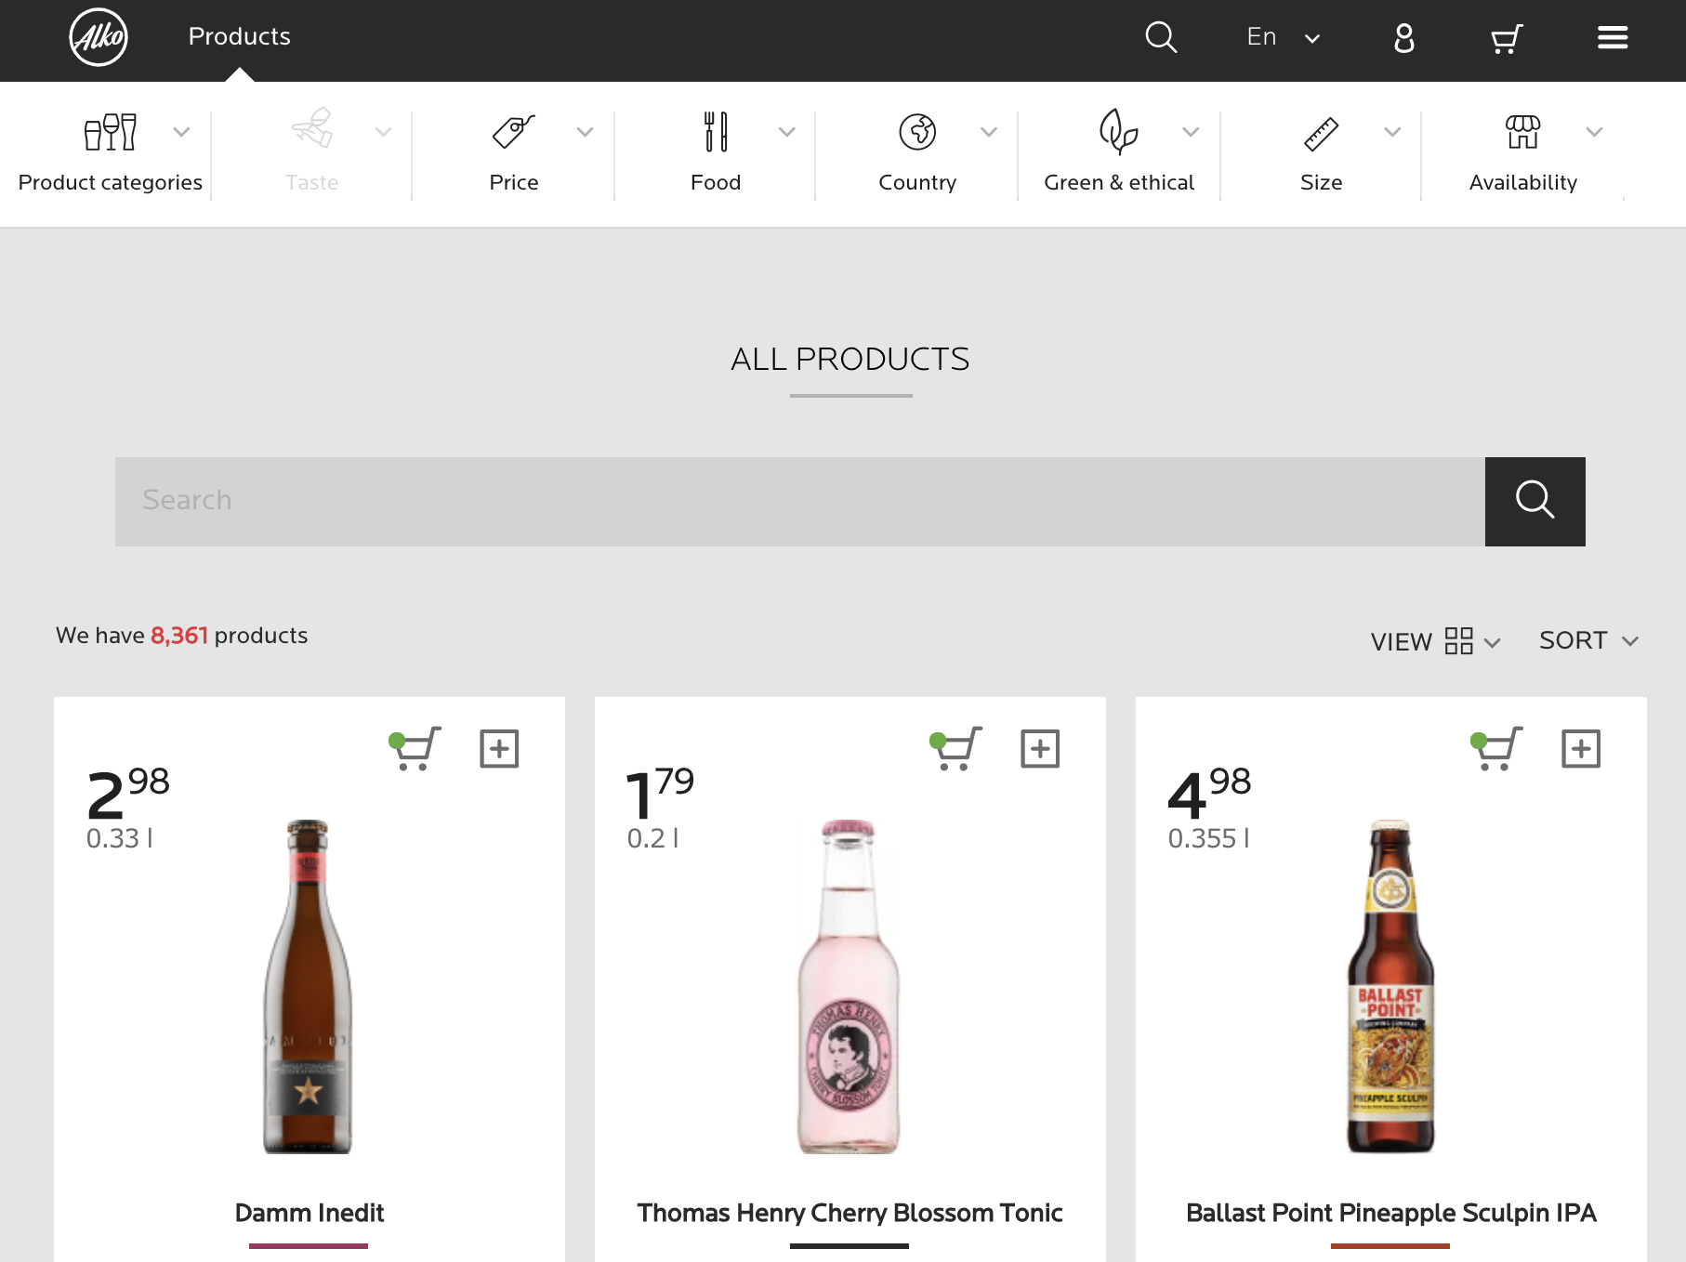
Task: Expand the Country filter chevron
Action: pyautogui.click(x=989, y=132)
